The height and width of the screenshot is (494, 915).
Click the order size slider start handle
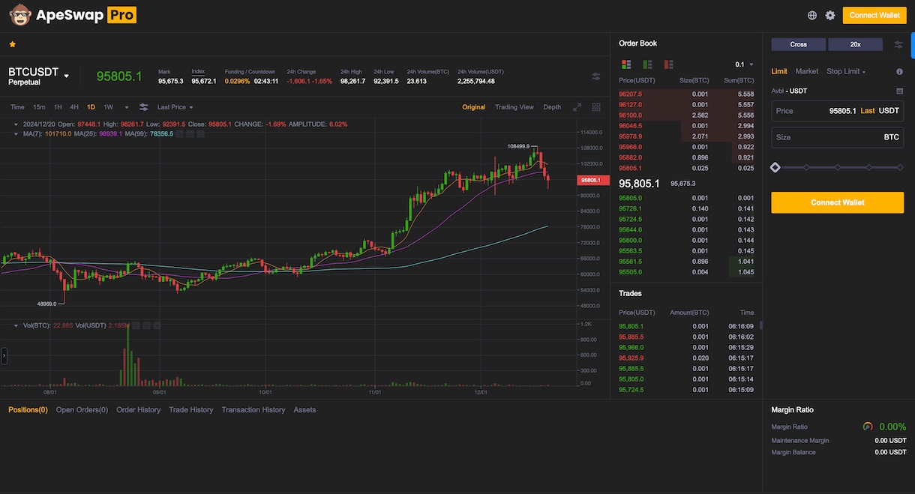[775, 167]
